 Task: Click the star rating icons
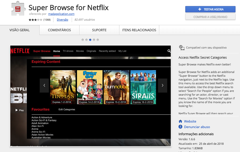tap(35, 20)
